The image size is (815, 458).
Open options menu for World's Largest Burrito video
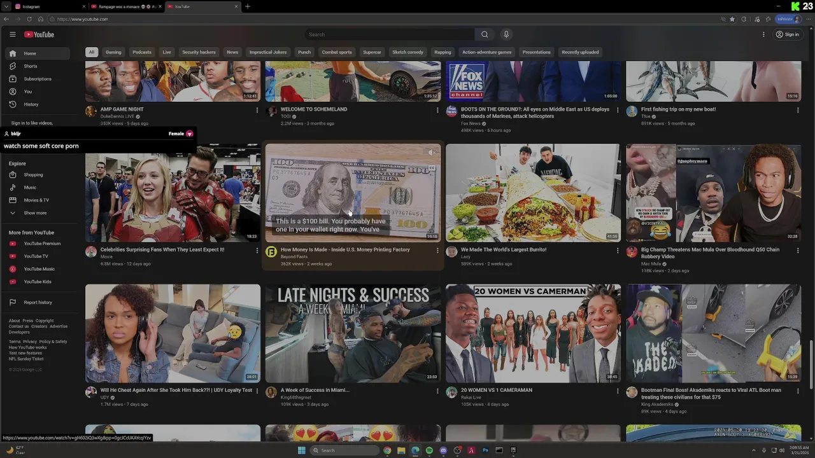click(x=618, y=251)
